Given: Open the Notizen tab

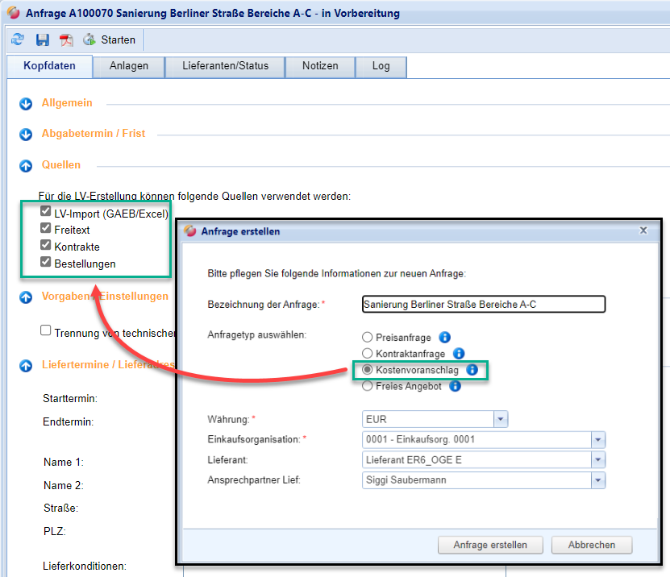Looking at the screenshot, I should 320,66.
